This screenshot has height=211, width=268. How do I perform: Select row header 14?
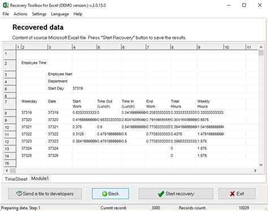coord(10,156)
